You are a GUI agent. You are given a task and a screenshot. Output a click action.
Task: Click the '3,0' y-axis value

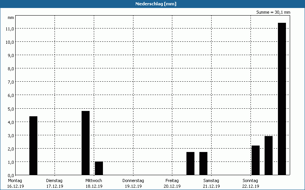(x=11, y=135)
